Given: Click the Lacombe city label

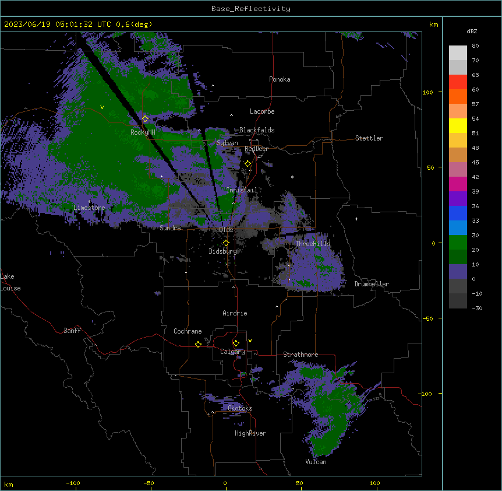Looking at the screenshot, I should pos(262,111).
